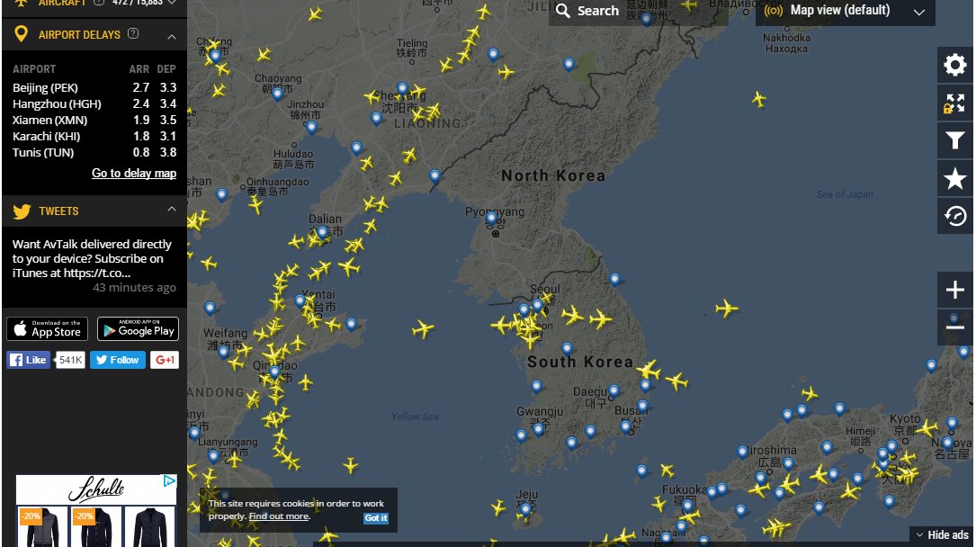Collapse the Tweets section
976x547 pixels.
pos(172,210)
